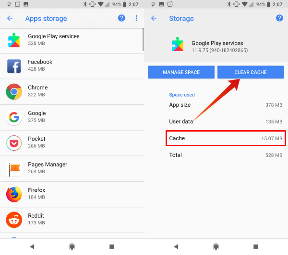The height and width of the screenshot is (255, 288).
Task: Tap the image notification icon in the right status bar
Action: point(161,4)
